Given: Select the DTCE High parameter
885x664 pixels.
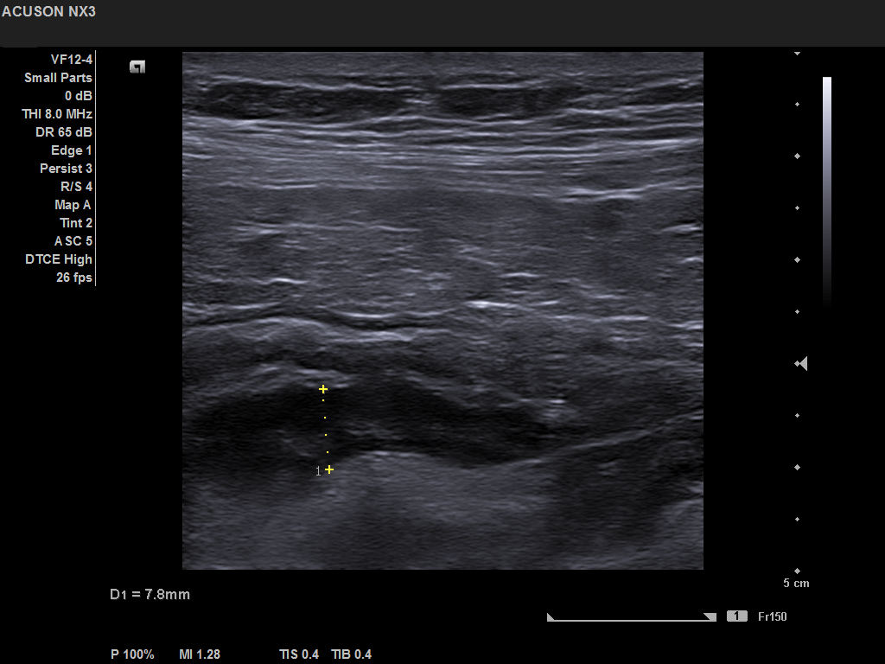Looking at the screenshot, I should (59, 259).
